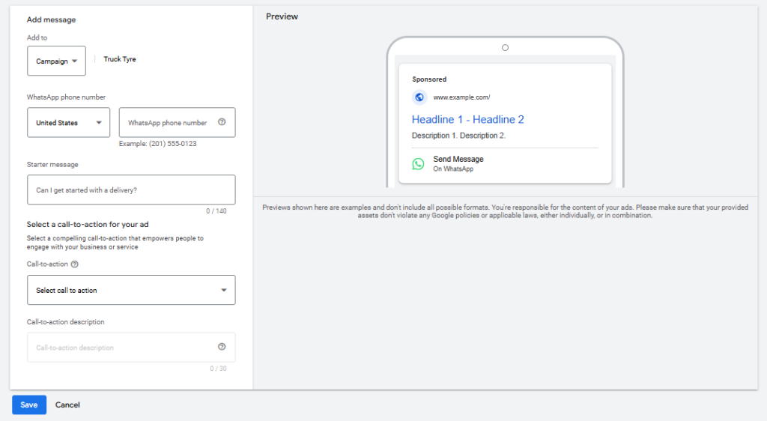Open the Campaign dropdown
767x421 pixels.
point(56,61)
